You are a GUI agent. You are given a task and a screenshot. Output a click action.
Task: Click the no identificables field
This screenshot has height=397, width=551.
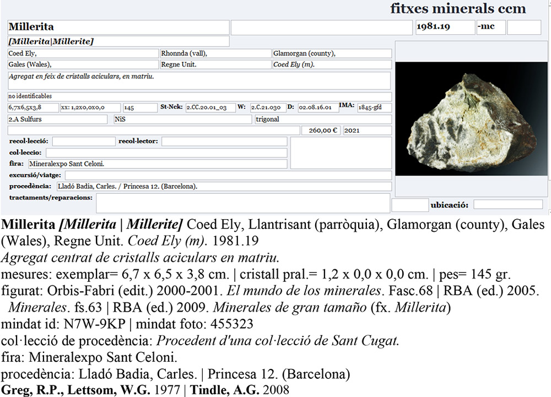199,96
